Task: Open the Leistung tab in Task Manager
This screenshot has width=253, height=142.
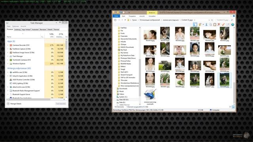Action: tap(17, 30)
